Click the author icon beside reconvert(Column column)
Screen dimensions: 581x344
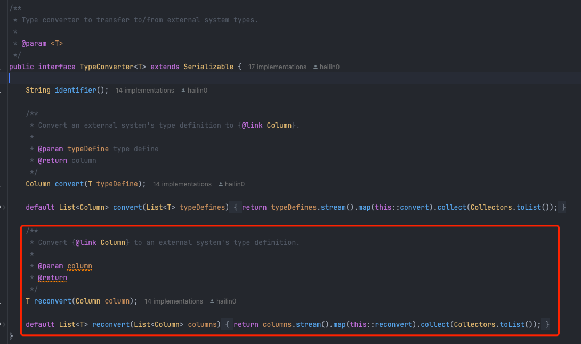pyautogui.click(x=212, y=301)
